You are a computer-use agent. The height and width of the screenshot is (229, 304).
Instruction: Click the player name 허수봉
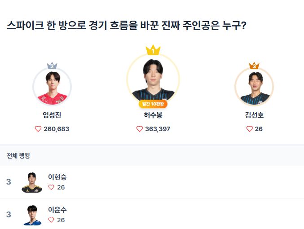(x=153, y=115)
